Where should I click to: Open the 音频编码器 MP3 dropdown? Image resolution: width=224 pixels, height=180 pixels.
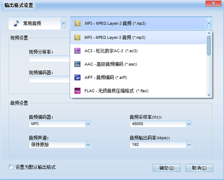pos(88,124)
